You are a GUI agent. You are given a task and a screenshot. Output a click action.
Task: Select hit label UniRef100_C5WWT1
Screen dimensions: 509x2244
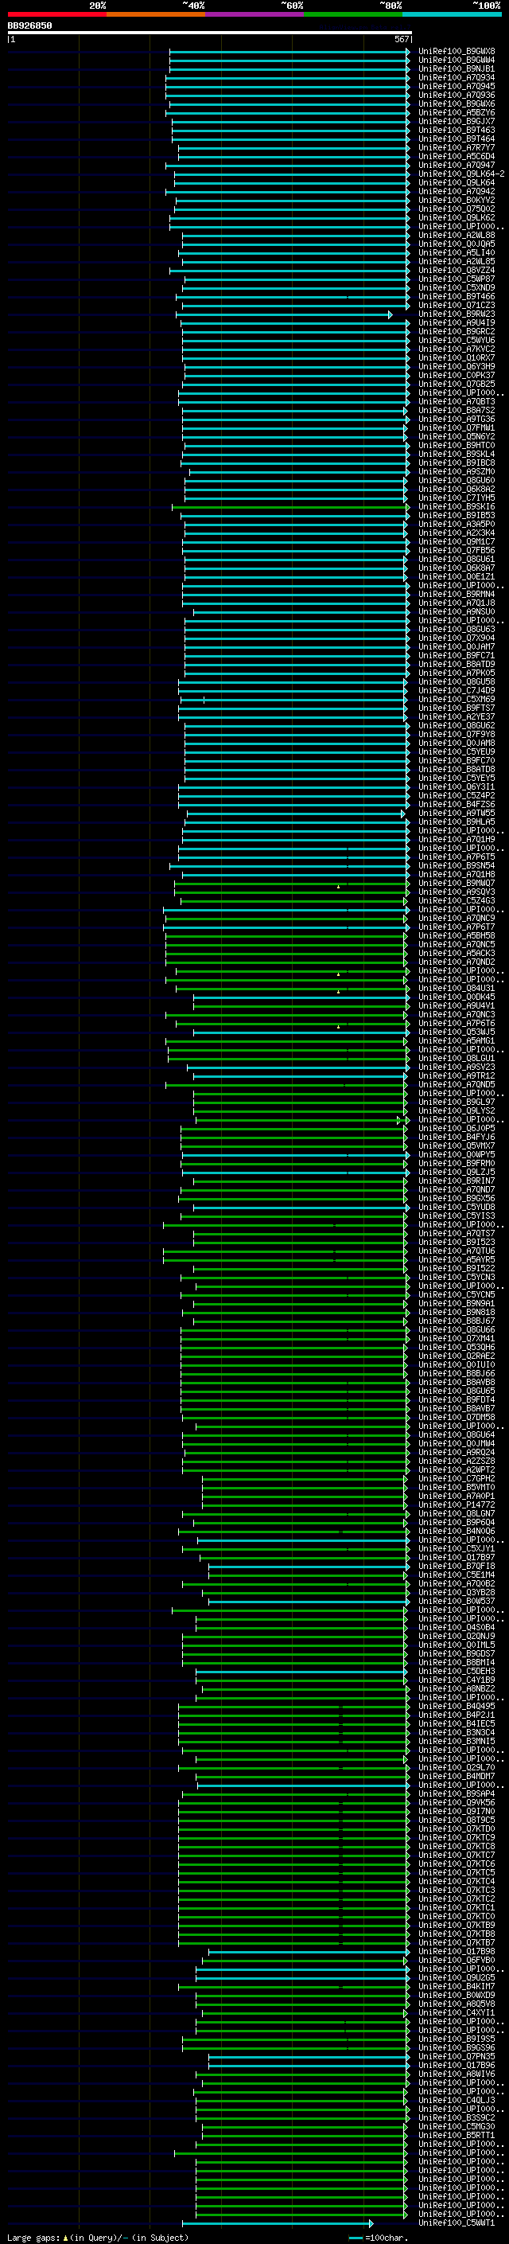[x=457, y=2223]
